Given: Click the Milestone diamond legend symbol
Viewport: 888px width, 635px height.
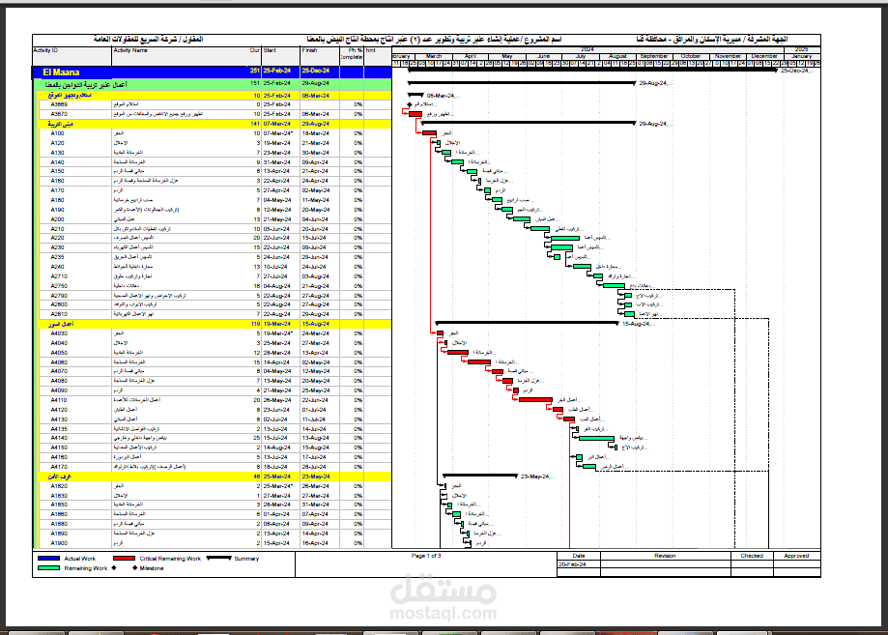Looking at the screenshot, I should click(x=134, y=567).
